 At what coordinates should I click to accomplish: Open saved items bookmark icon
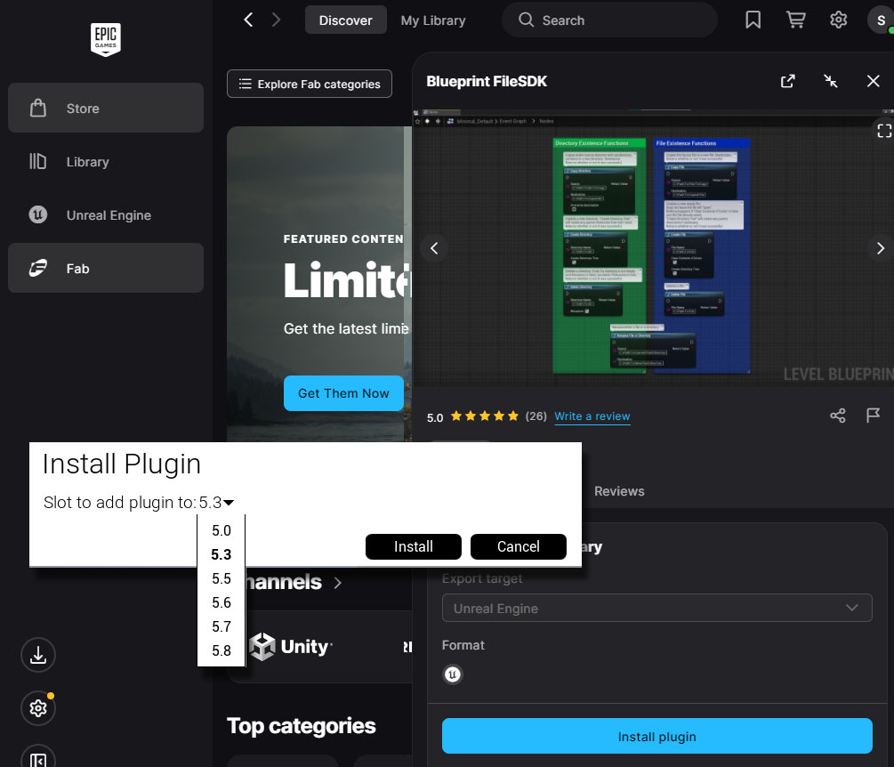pyautogui.click(x=753, y=20)
